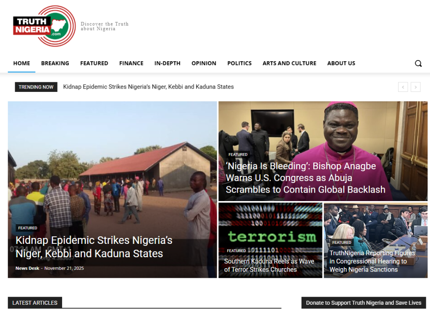Image resolution: width=430 pixels, height=311 pixels.
Task: Select In-Depth in navigation bar
Action: tap(167, 63)
